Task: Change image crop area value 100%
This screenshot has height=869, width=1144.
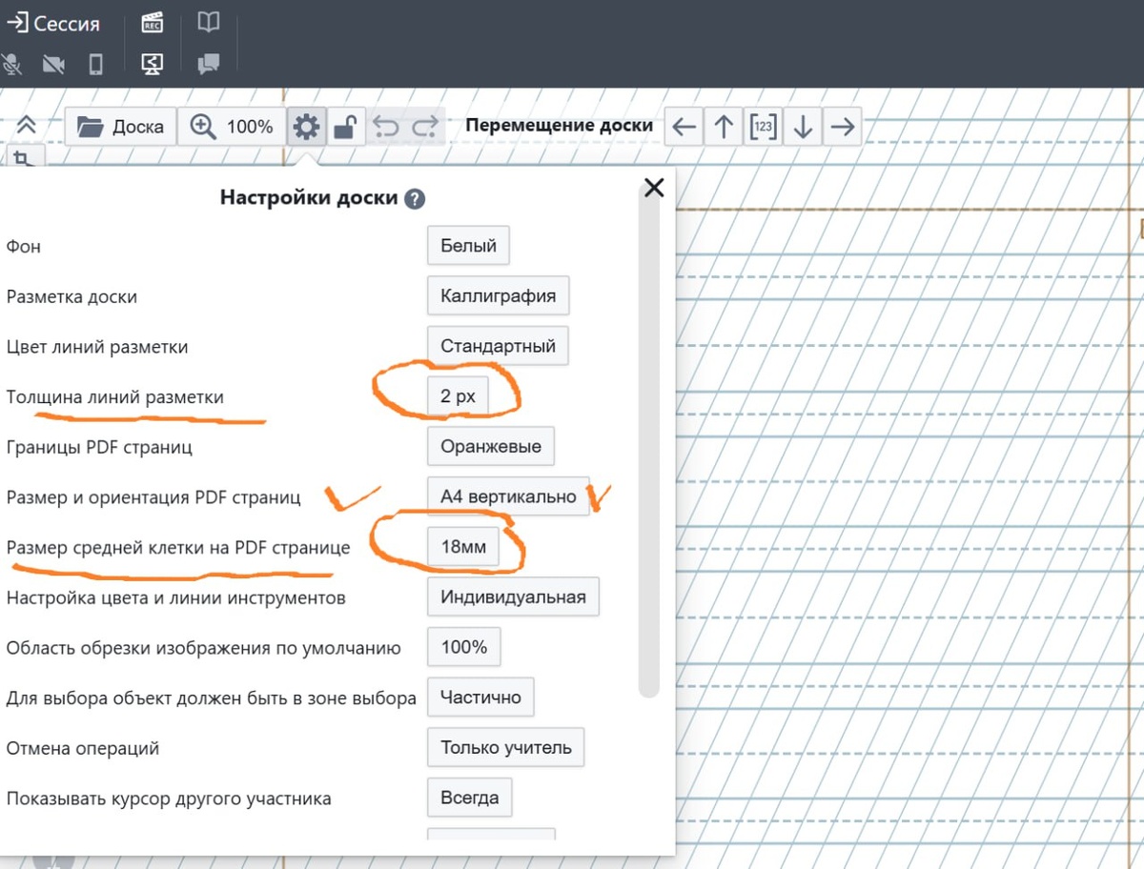Action: 464,647
